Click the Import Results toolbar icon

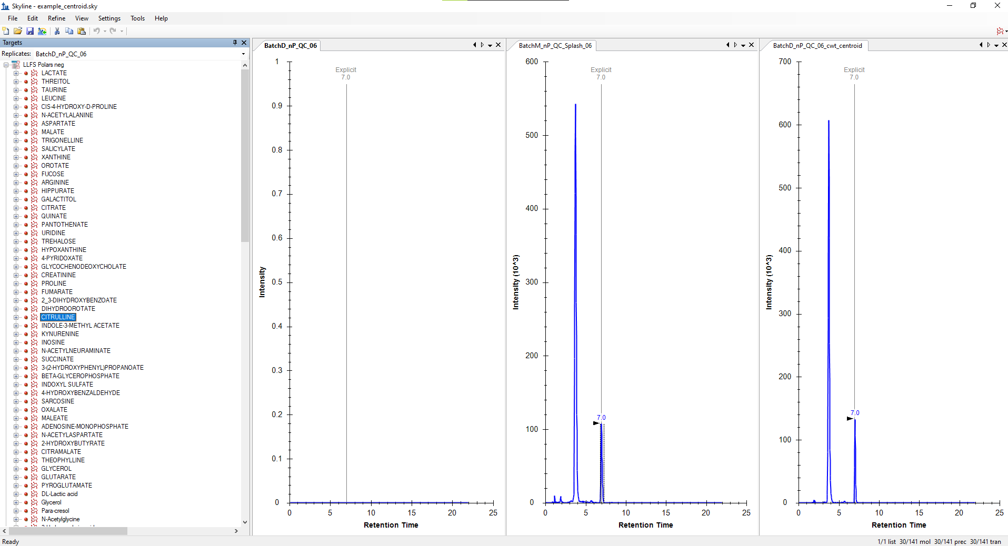click(42, 31)
